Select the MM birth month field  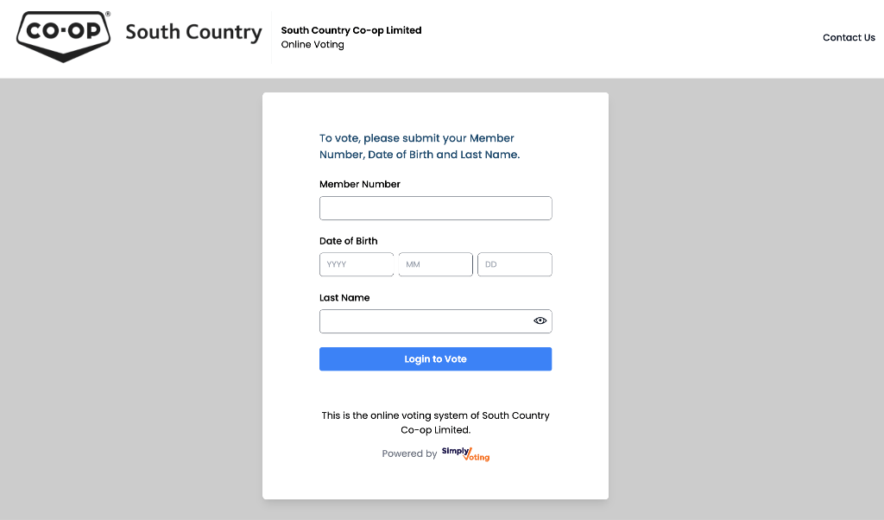(x=435, y=264)
